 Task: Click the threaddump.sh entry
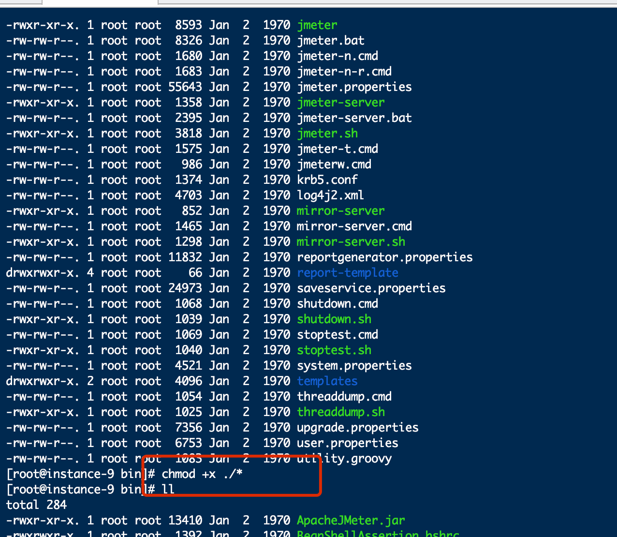coord(340,412)
